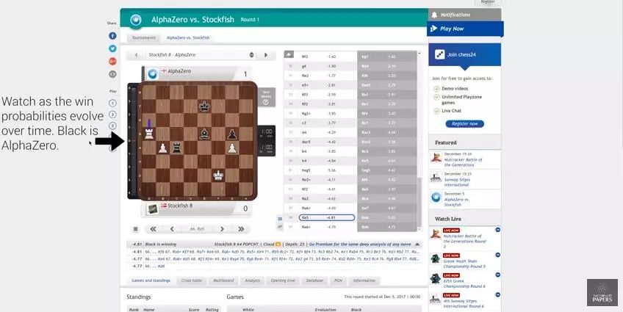623x312 pixels.
Task: Switch to Multiboard tab
Action: 223,280
